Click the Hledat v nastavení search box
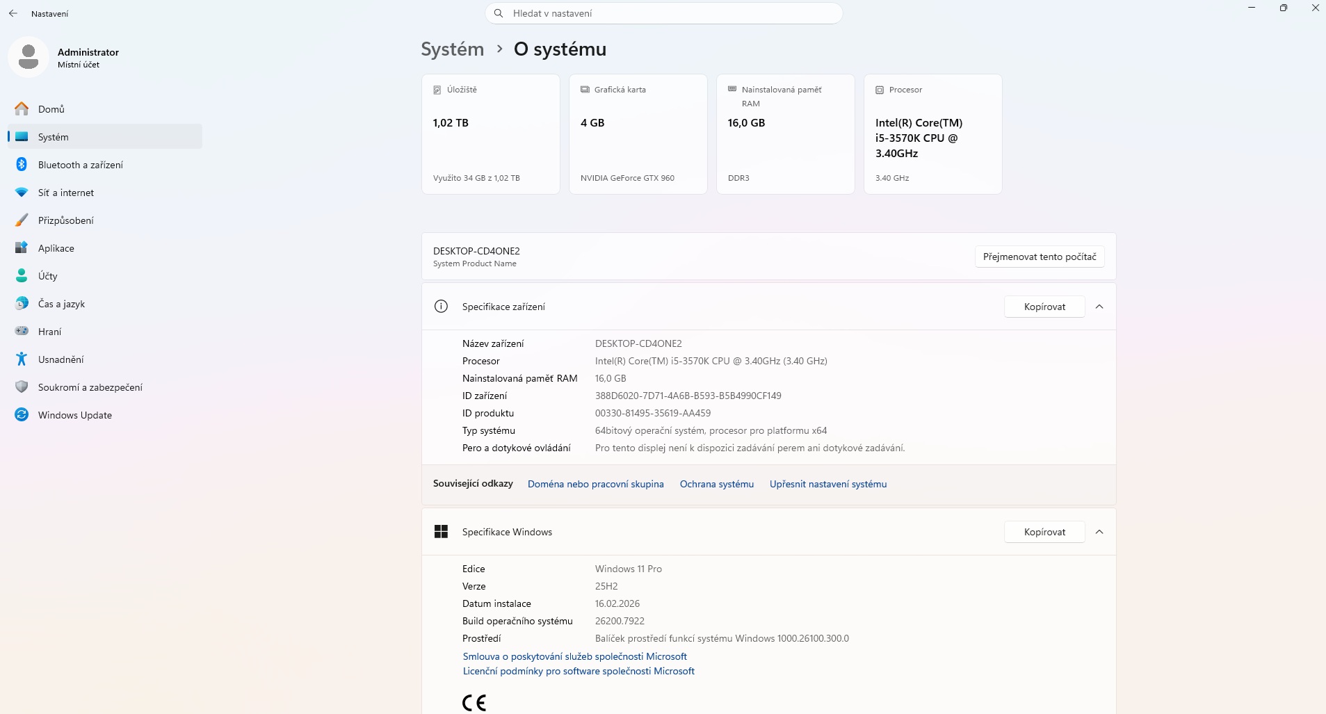Viewport: 1326px width, 714px height. 663,13
